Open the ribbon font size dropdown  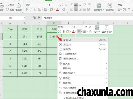pos(58,5)
